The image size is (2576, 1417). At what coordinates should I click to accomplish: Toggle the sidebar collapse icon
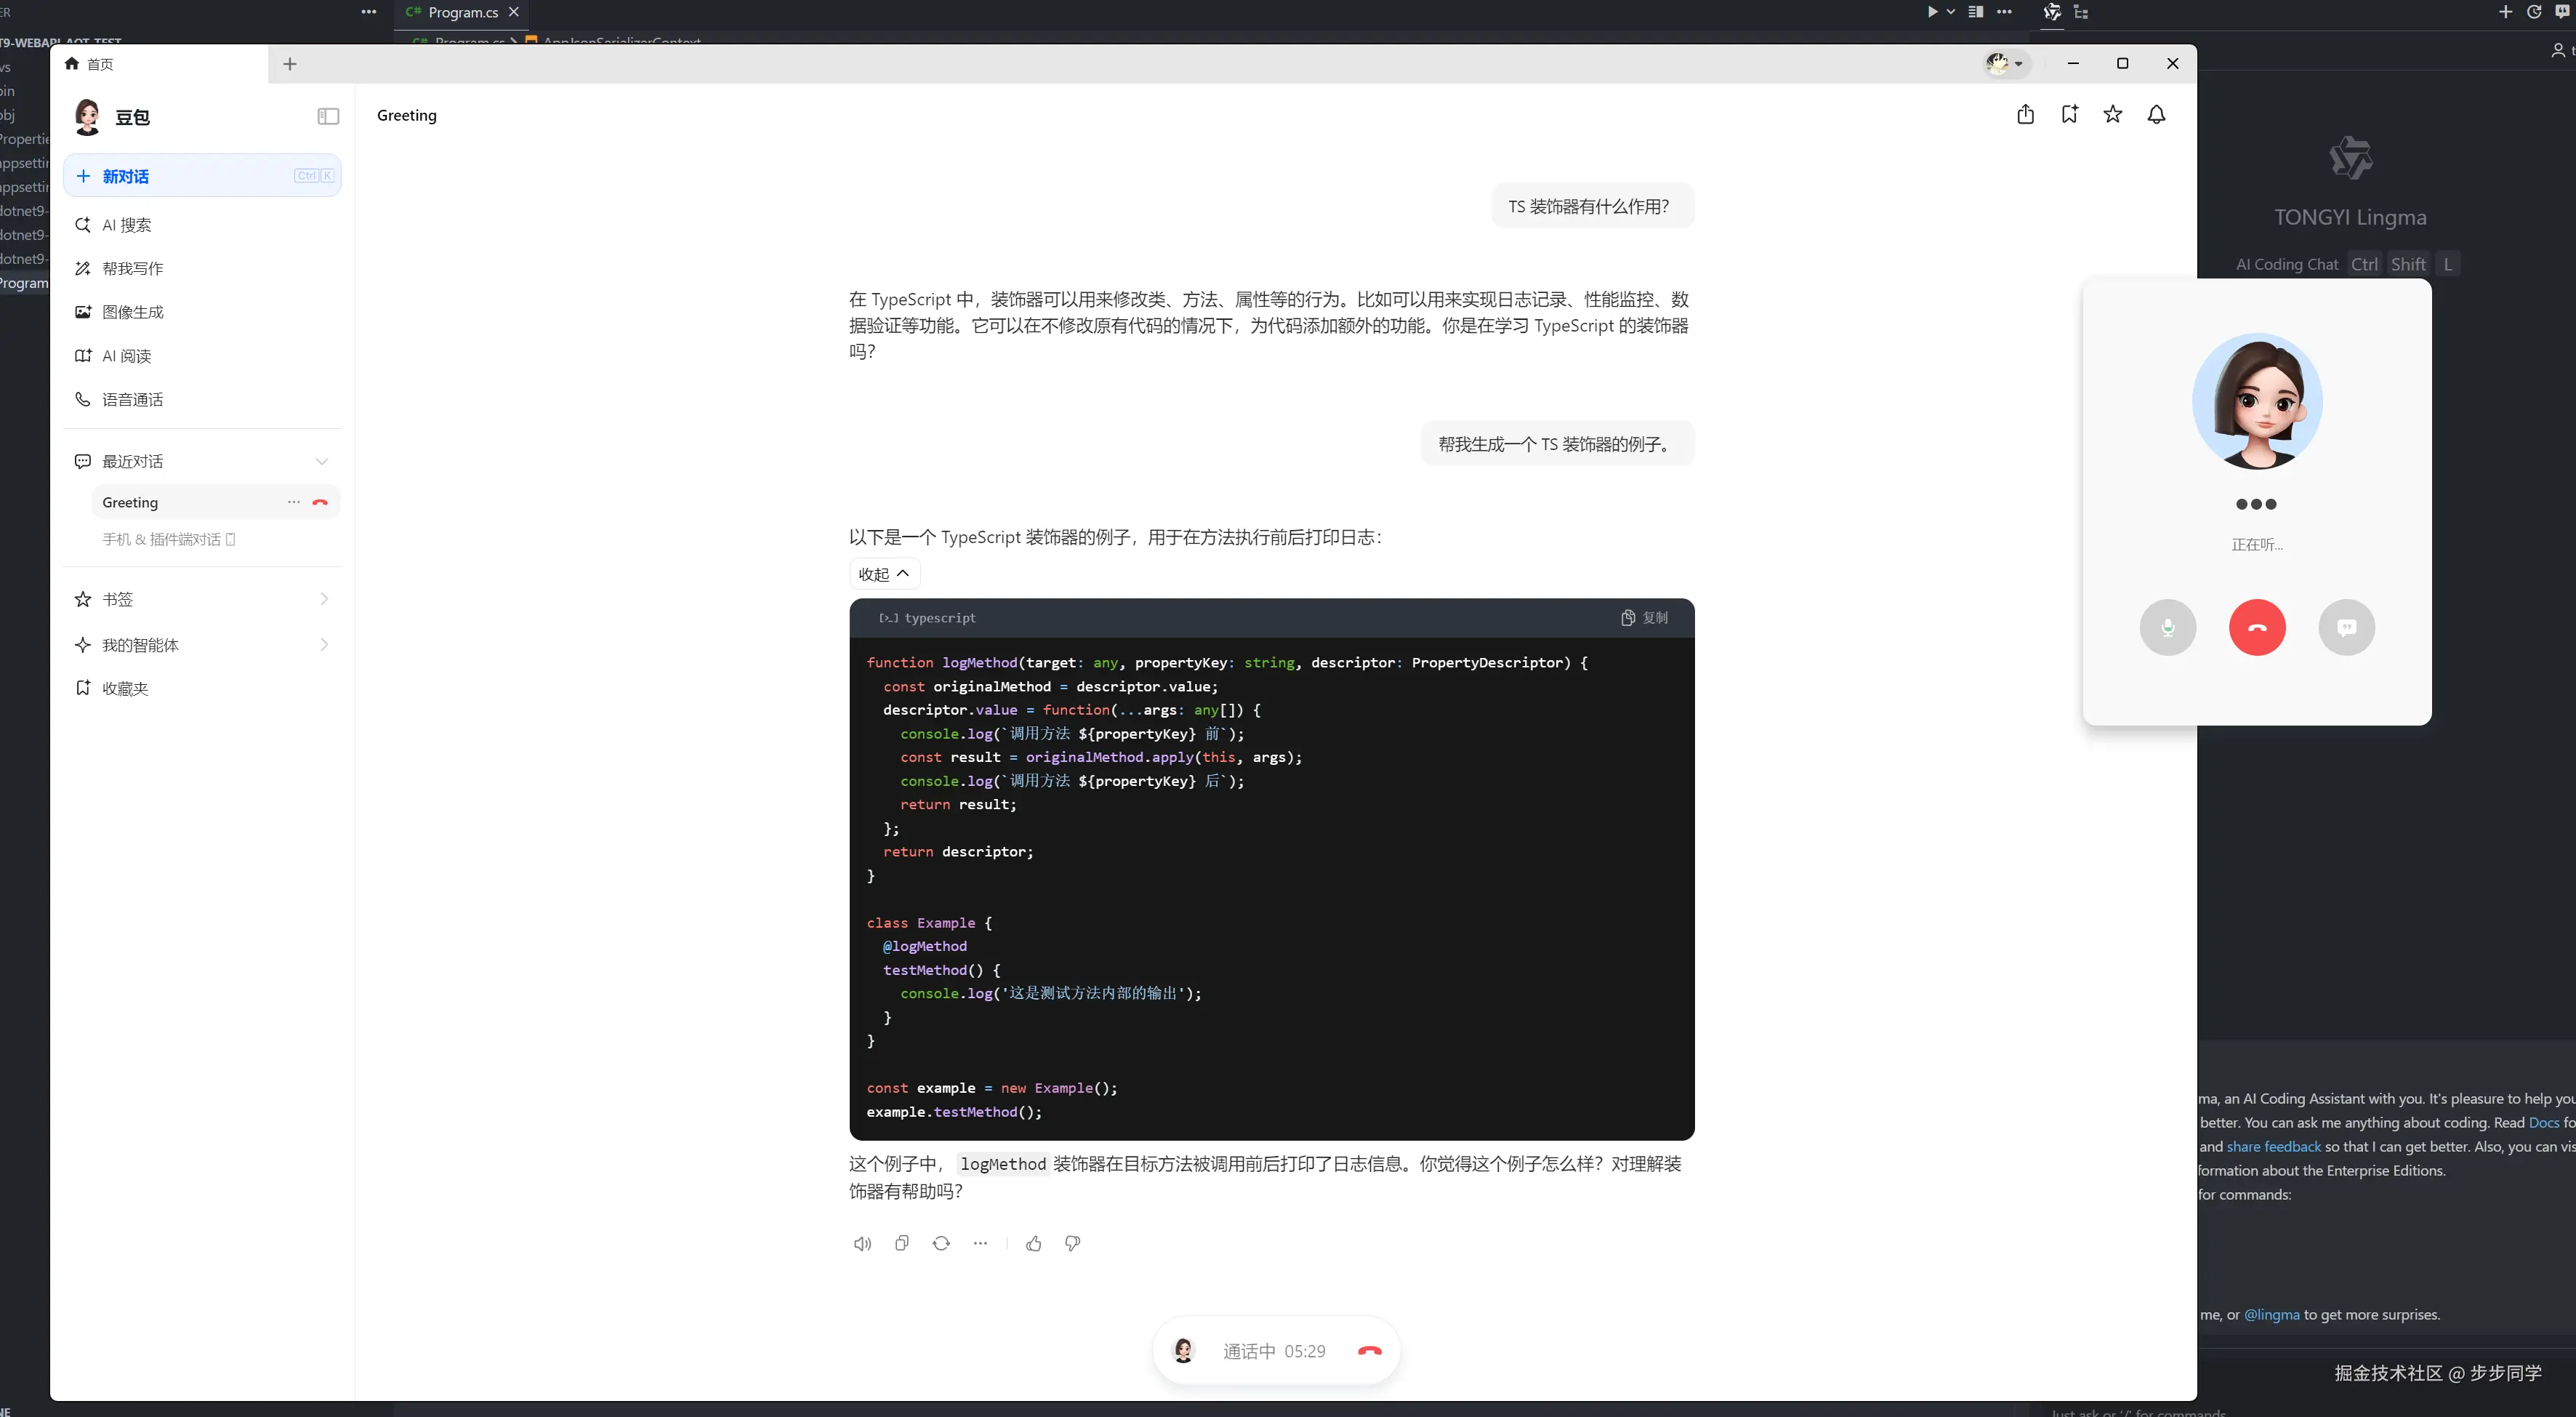click(328, 117)
